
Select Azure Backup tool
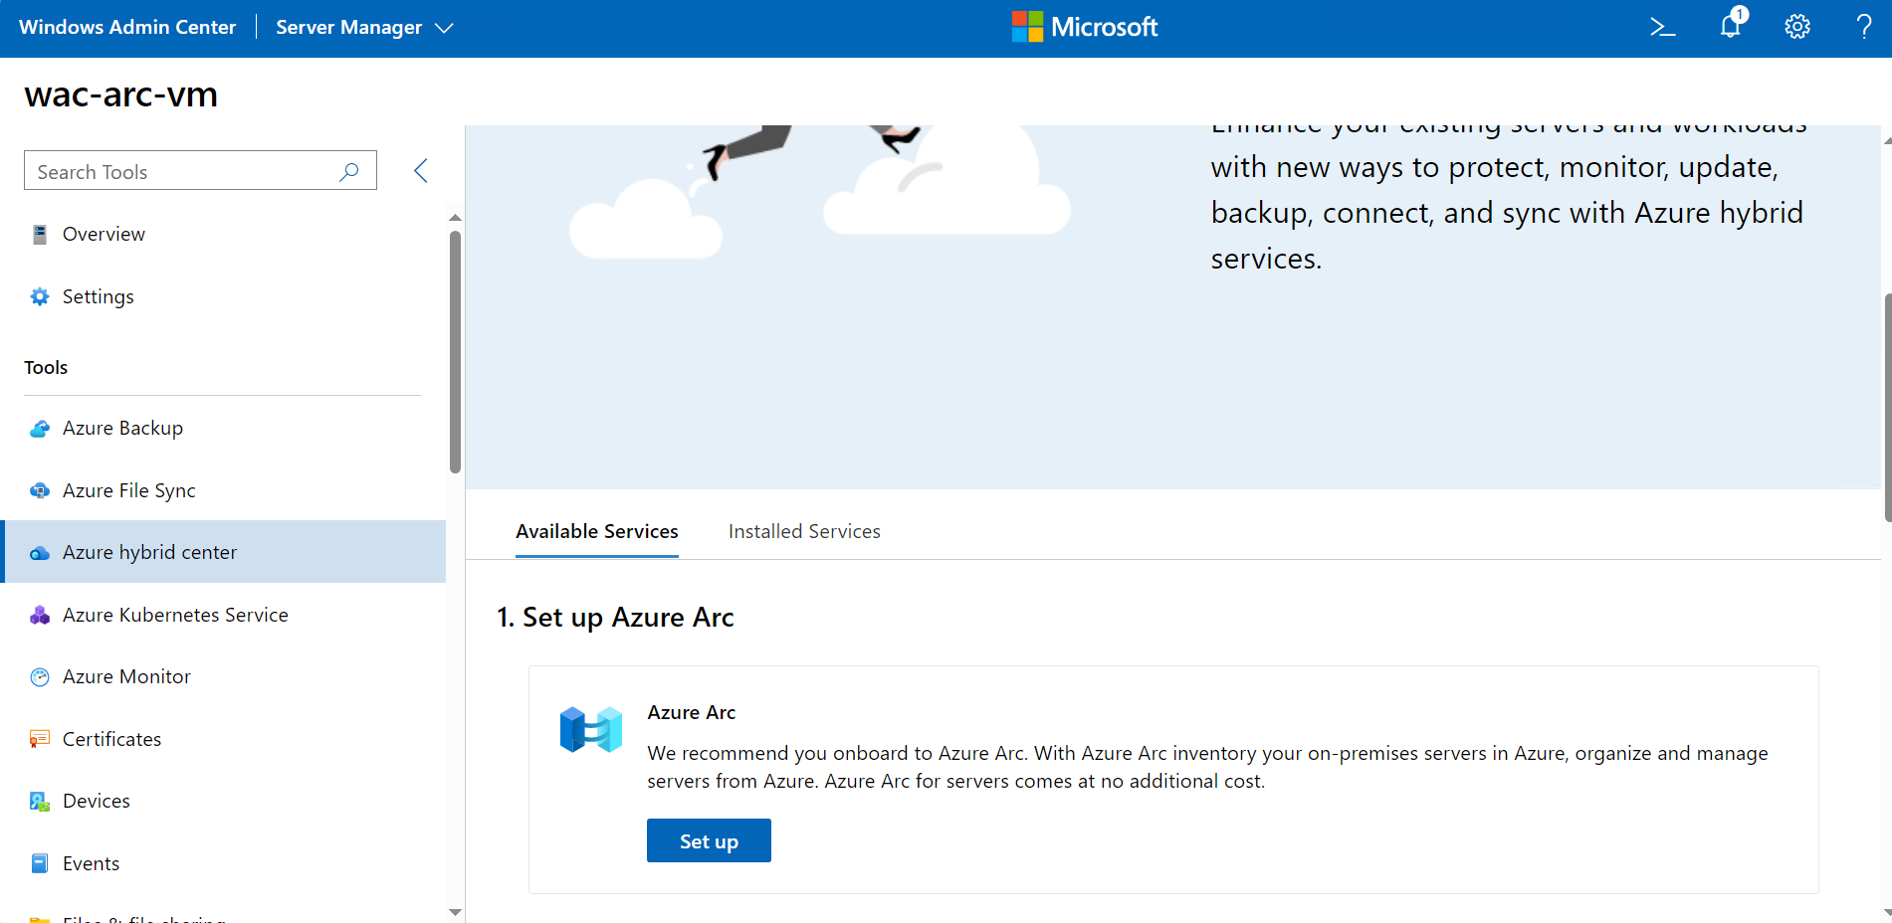pyautogui.click(x=225, y=428)
